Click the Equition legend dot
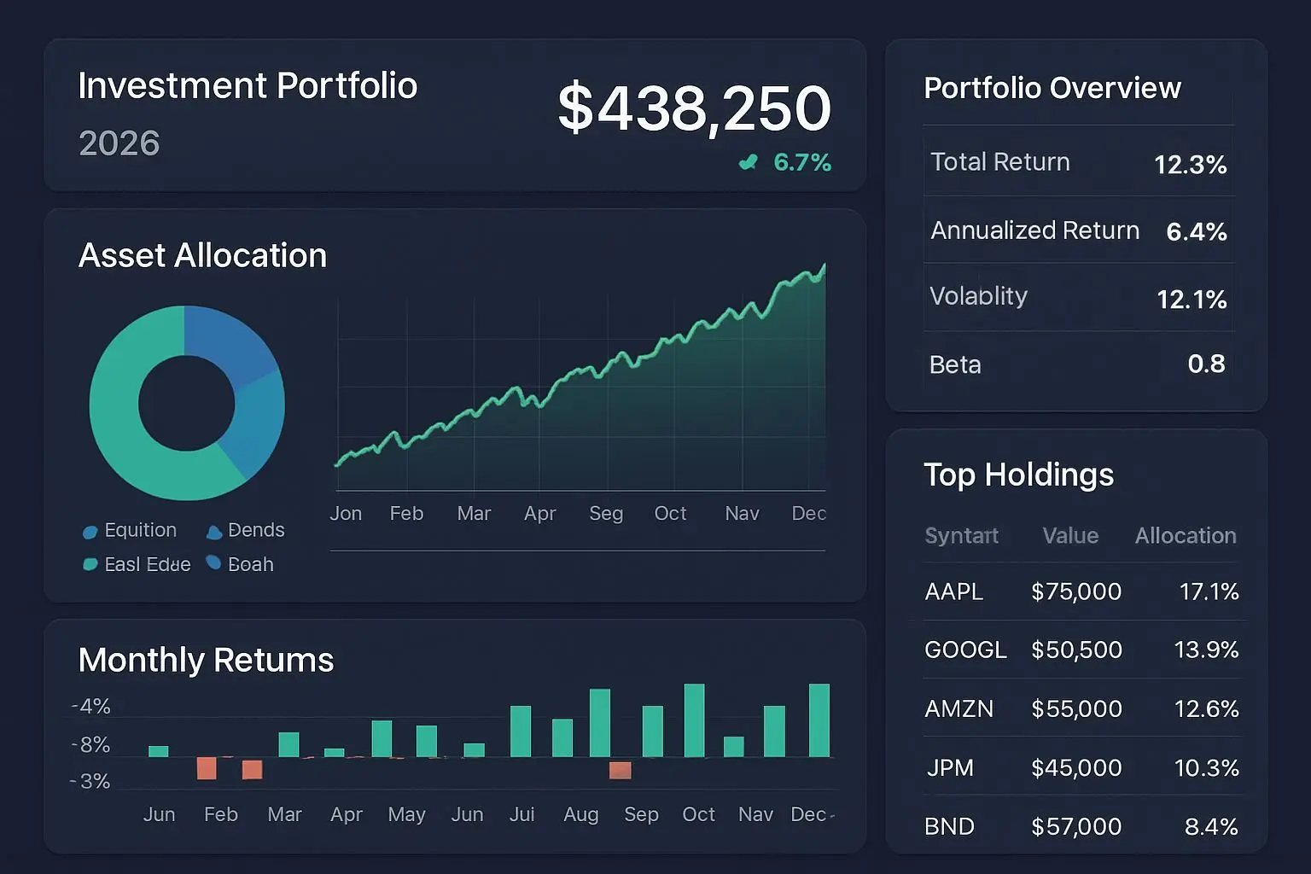1311x874 pixels. pyautogui.click(x=90, y=532)
